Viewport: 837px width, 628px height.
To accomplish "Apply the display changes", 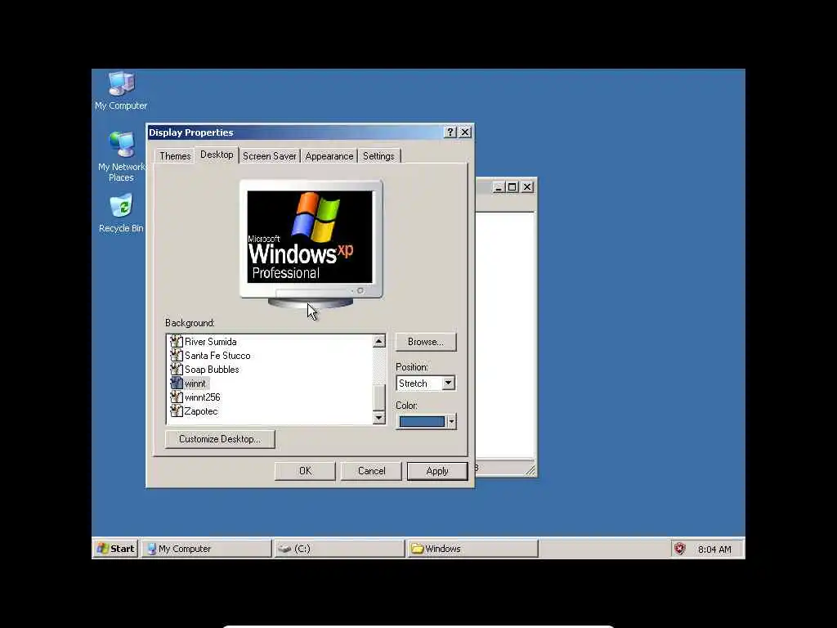I will [437, 471].
